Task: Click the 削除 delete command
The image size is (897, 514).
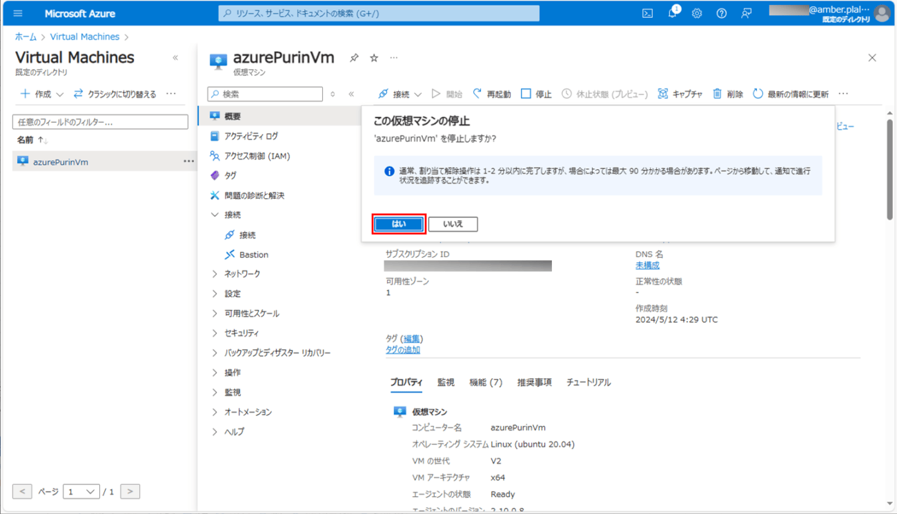Action: pyautogui.click(x=728, y=94)
